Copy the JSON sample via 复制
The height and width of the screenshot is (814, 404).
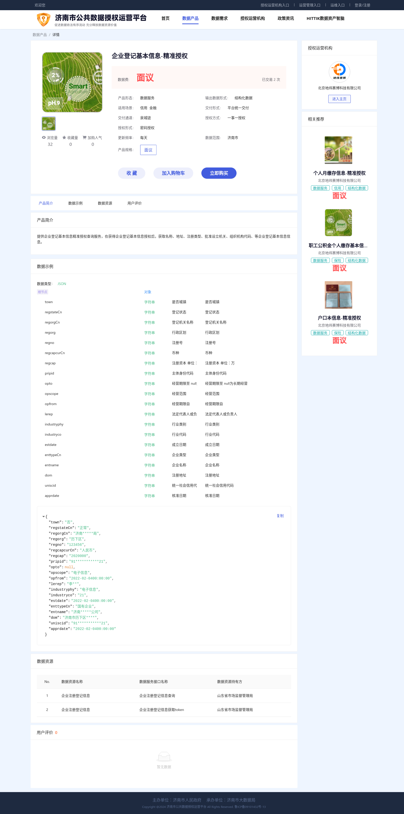(x=280, y=516)
